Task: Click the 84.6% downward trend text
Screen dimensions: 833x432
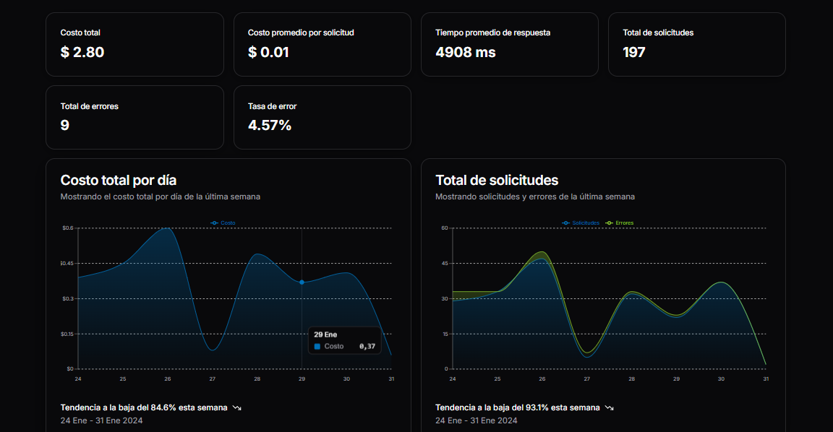Action: (144, 407)
